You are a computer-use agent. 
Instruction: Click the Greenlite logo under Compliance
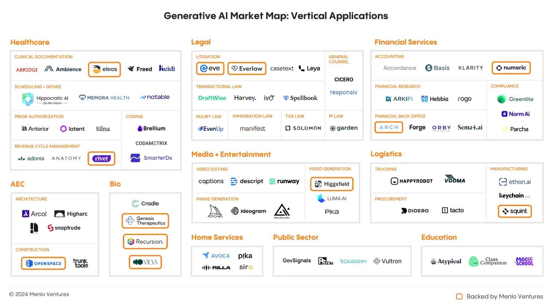pyautogui.click(x=515, y=99)
